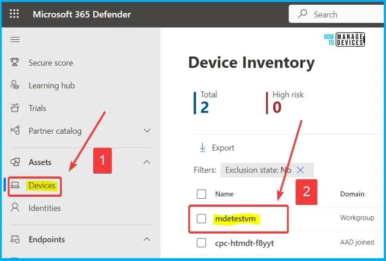Check the cpc-htmdt-f8yyt row checkbox

tap(201, 243)
